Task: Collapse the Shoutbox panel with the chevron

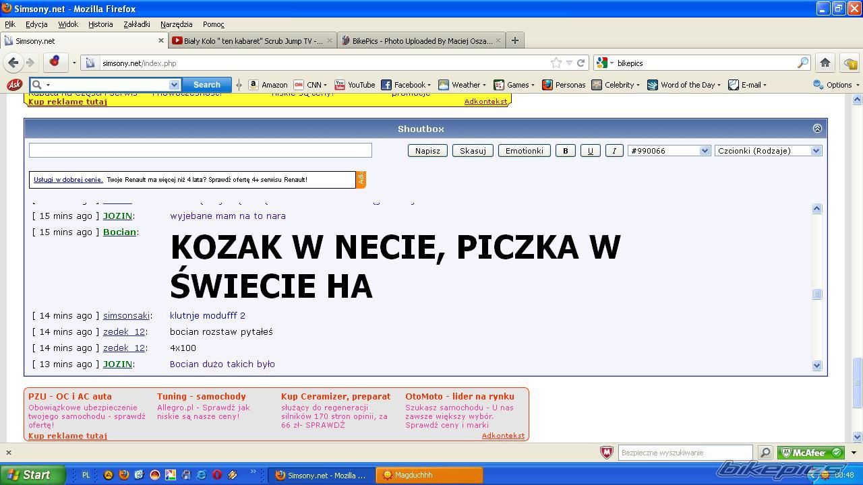Action: pyautogui.click(x=817, y=129)
